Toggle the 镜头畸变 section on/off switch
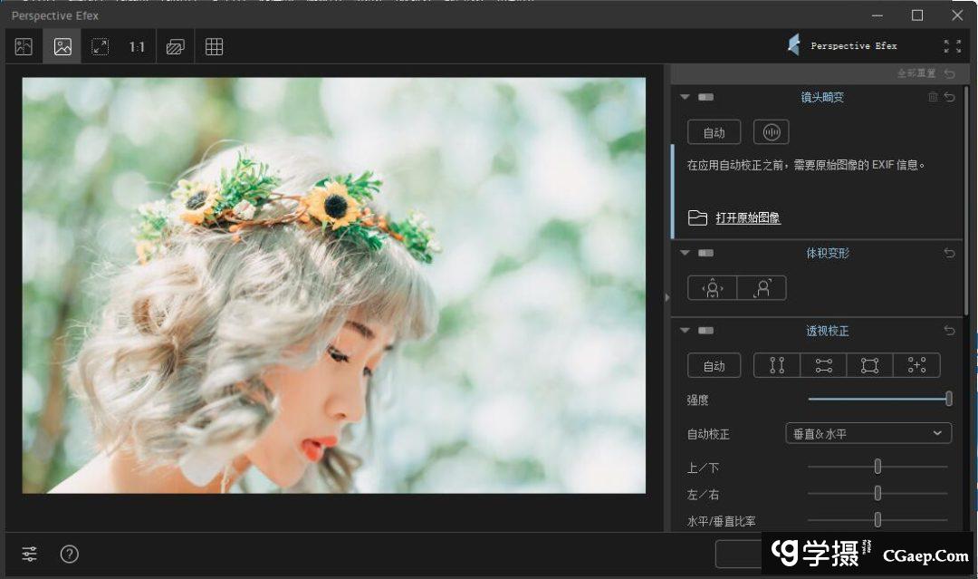Viewport: 978px width, 579px height. click(705, 97)
